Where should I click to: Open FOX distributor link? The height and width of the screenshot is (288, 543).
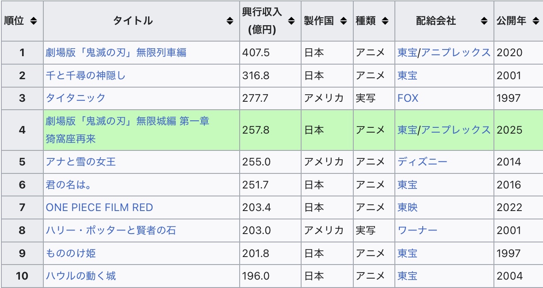(x=408, y=98)
